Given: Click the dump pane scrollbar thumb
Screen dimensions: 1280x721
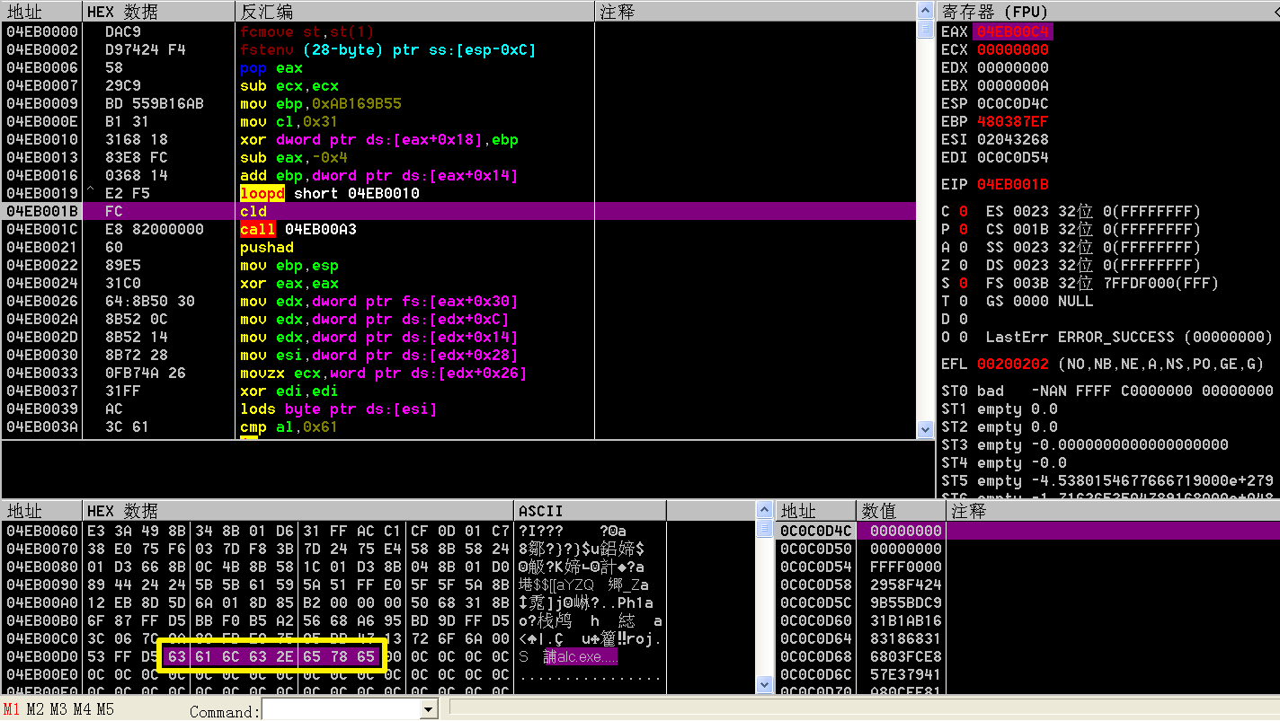Looking at the screenshot, I should click(765, 528).
